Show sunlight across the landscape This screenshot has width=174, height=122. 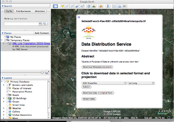coord(94,6)
